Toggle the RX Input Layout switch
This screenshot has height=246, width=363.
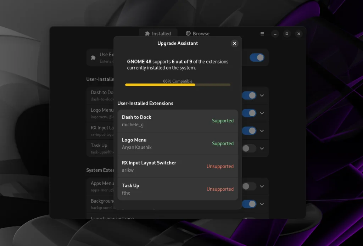(249, 131)
